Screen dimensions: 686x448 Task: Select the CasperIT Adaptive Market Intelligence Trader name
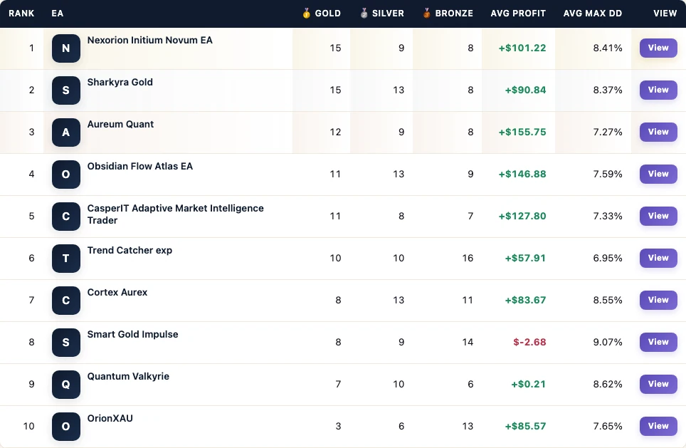point(176,214)
